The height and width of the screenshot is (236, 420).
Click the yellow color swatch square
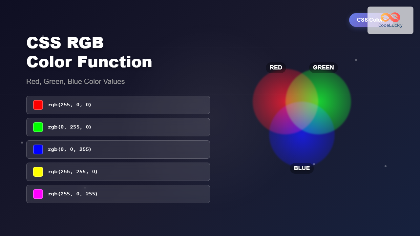38,172
